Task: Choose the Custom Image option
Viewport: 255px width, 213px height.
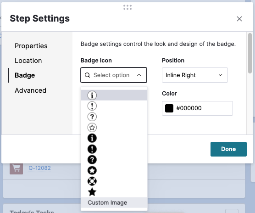Action: (114, 202)
